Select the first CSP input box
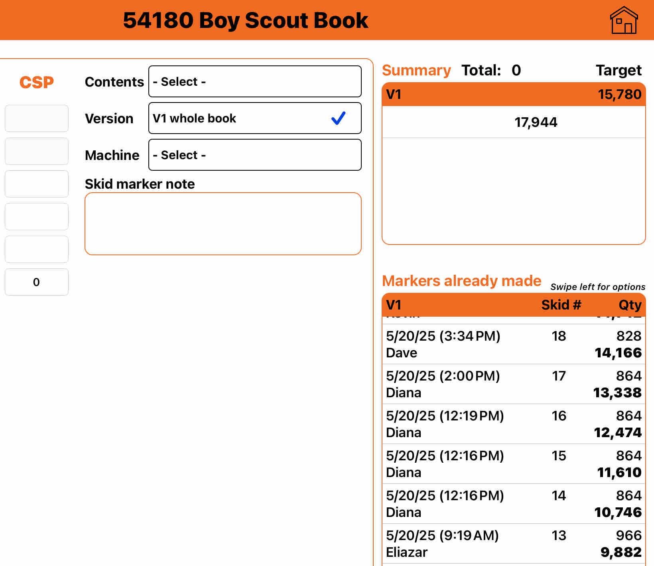654x566 pixels. (37, 118)
